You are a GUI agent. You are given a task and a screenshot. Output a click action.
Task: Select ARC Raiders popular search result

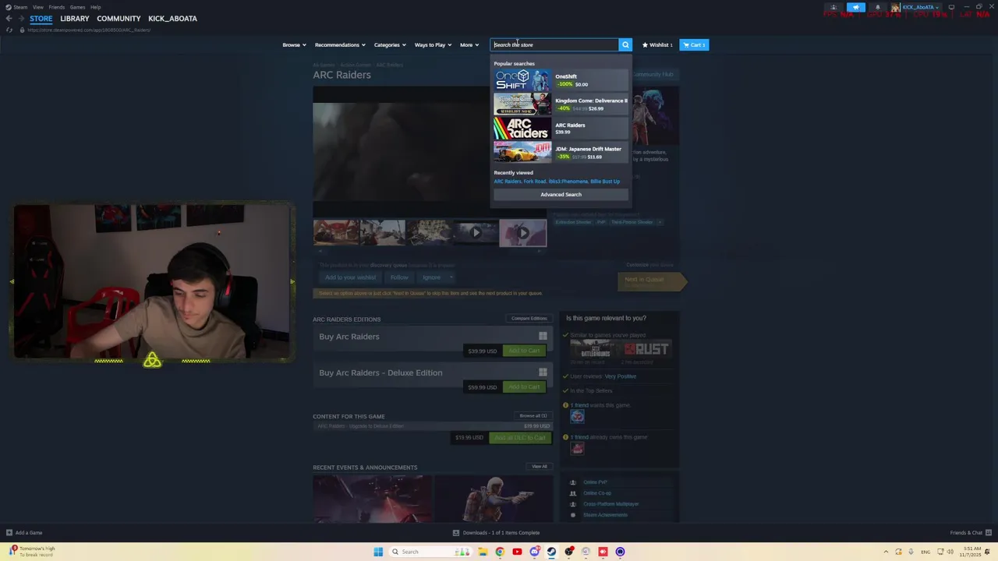(561, 128)
